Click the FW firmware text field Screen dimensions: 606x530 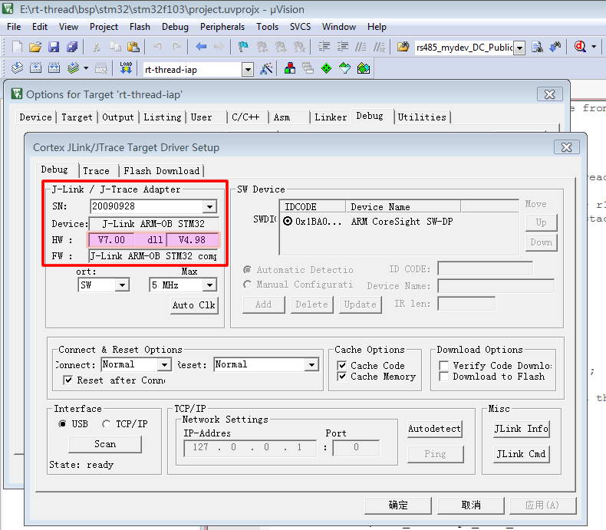[153, 256]
